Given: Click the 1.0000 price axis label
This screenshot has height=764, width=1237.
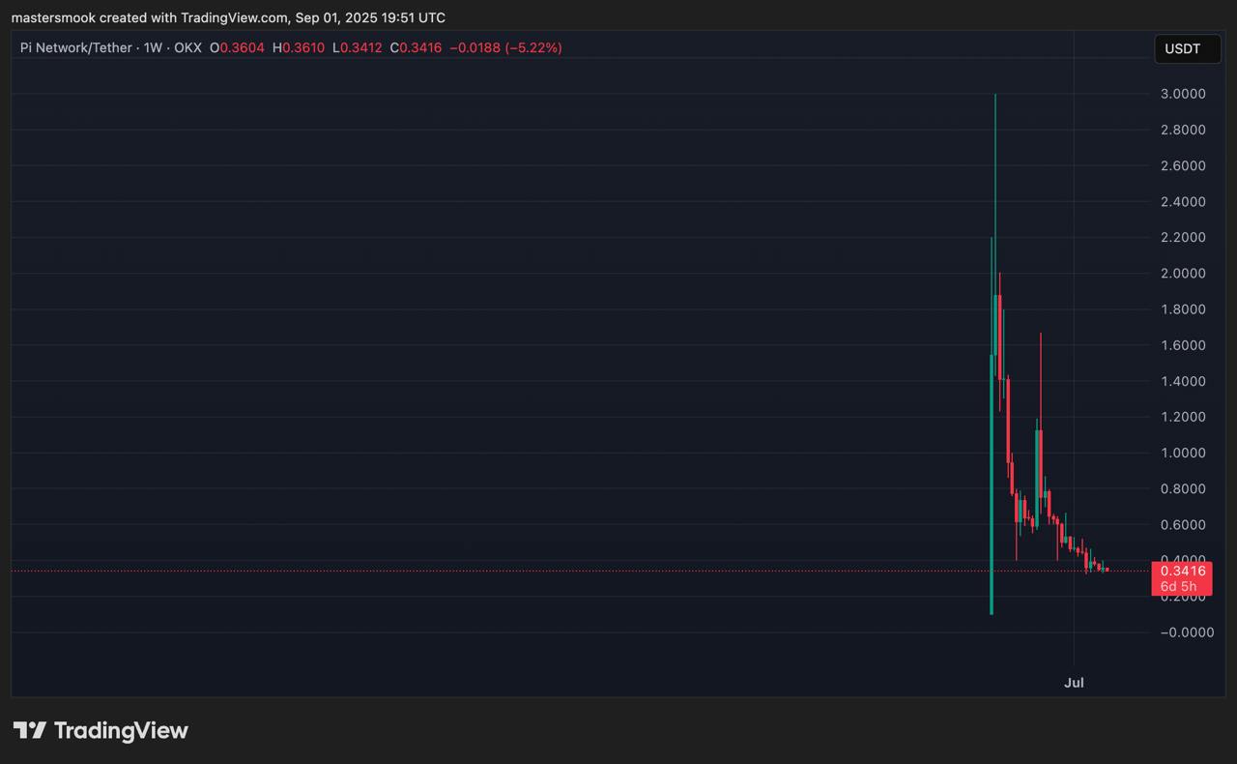Looking at the screenshot, I should pos(1183,453).
